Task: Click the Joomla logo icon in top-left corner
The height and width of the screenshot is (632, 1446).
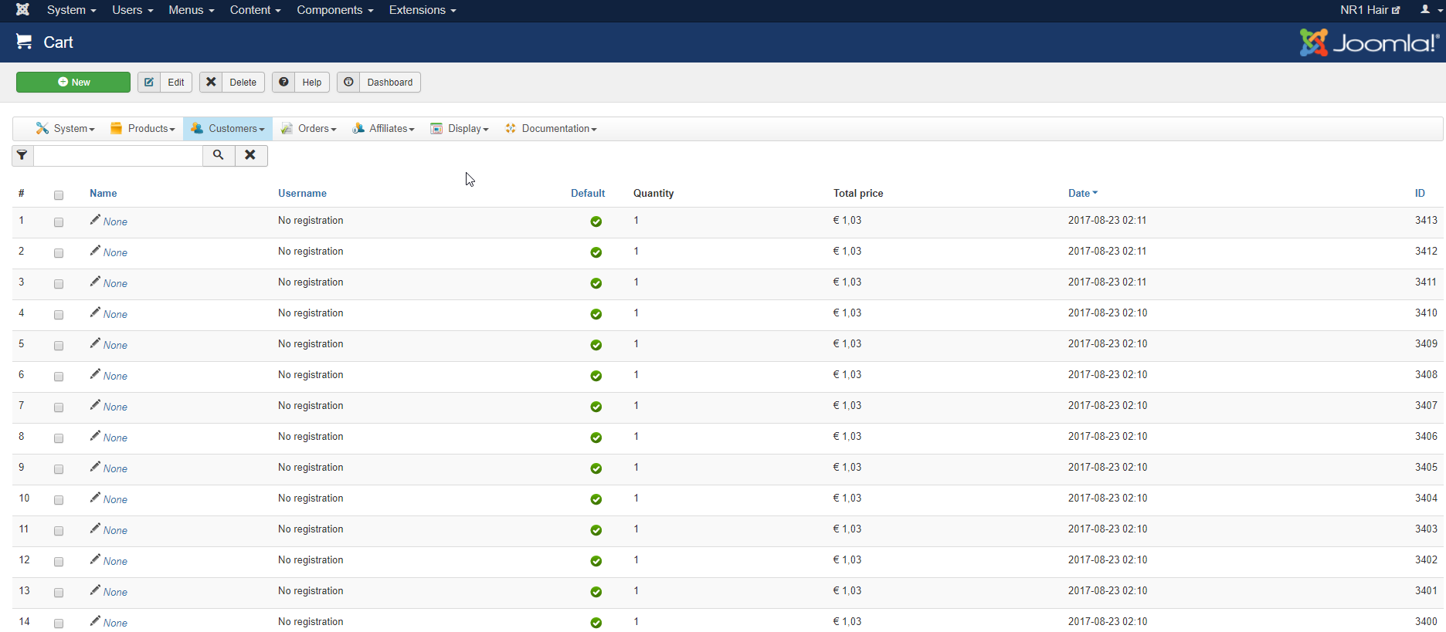Action: coord(22,10)
